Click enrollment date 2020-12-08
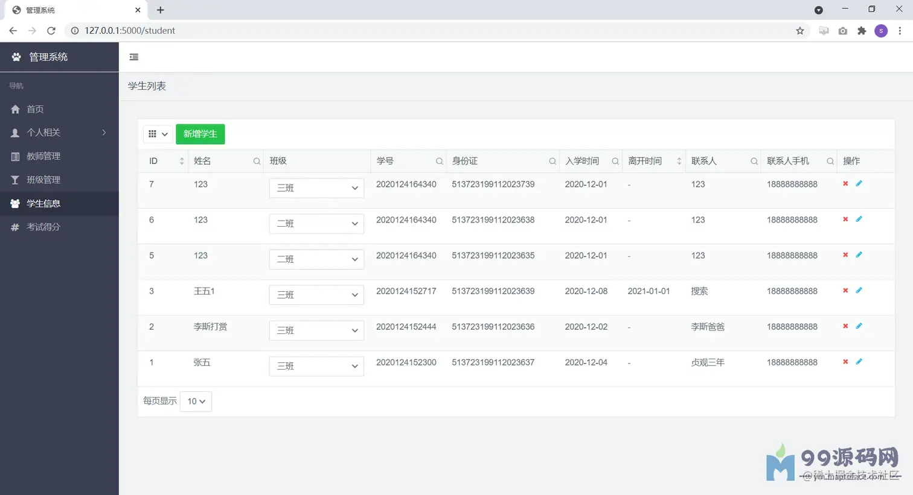Image resolution: width=913 pixels, height=495 pixels. tap(586, 291)
